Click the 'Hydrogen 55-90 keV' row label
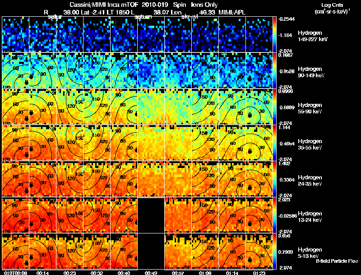The height and width of the screenshot is (275, 361). (310, 108)
